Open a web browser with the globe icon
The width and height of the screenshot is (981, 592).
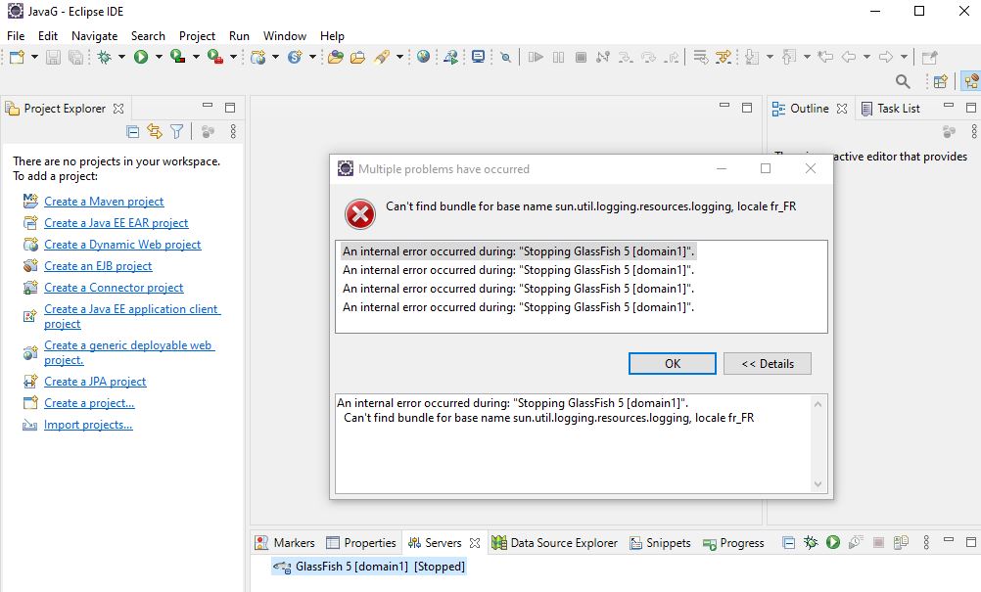coord(423,56)
